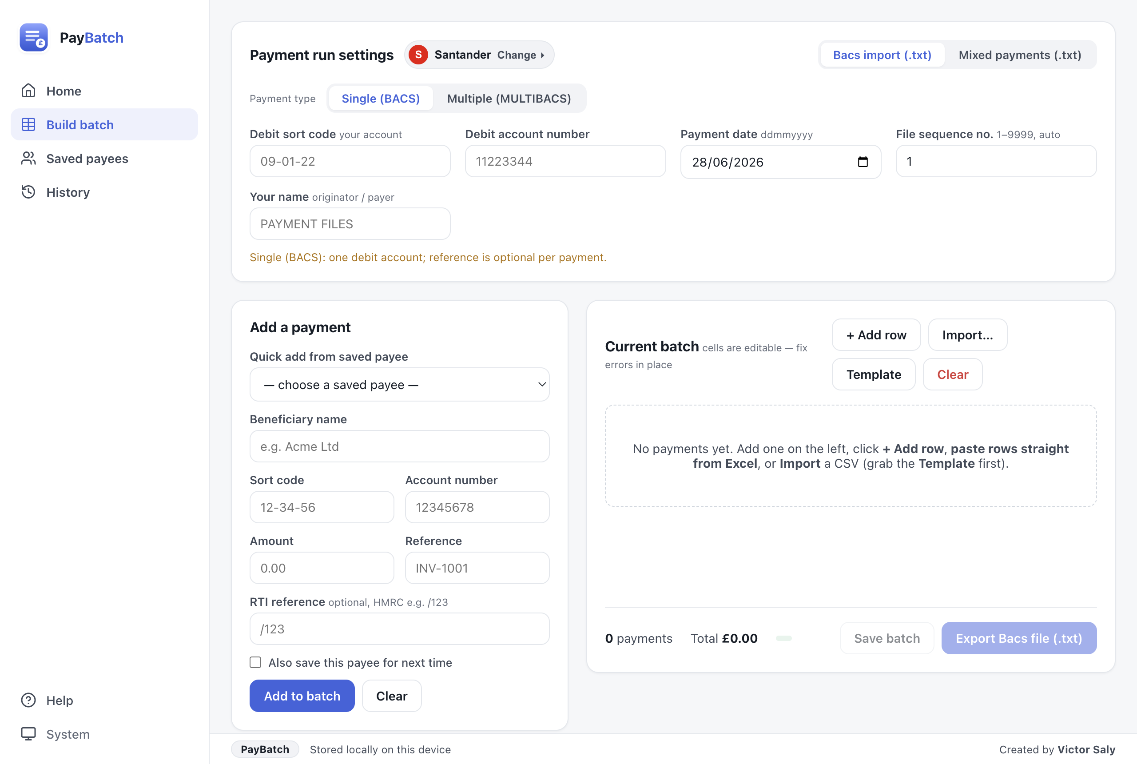Click the Your name originator field
The height and width of the screenshot is (764, 1137).
click(350, 223)
